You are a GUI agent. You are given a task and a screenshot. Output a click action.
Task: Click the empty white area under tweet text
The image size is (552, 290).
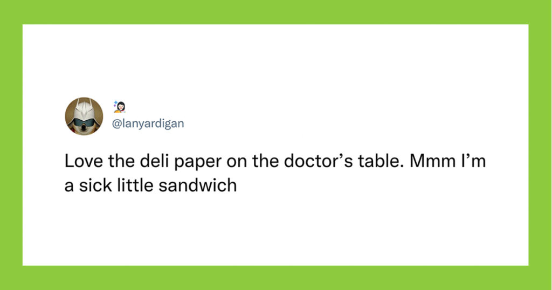(x=275, y=229)
